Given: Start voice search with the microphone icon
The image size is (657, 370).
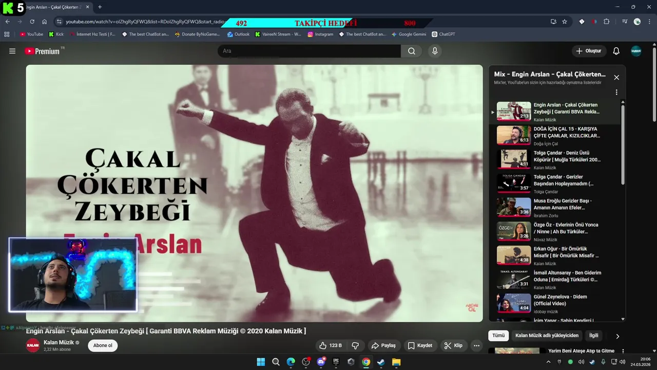Looking at the screenshot, I should click(435, 51).
